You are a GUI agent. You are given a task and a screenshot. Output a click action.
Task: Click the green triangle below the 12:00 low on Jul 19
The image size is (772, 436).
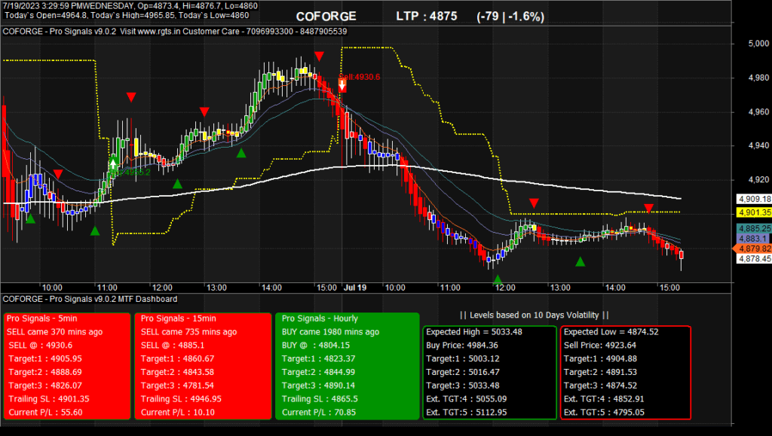(x=498, y=279)
